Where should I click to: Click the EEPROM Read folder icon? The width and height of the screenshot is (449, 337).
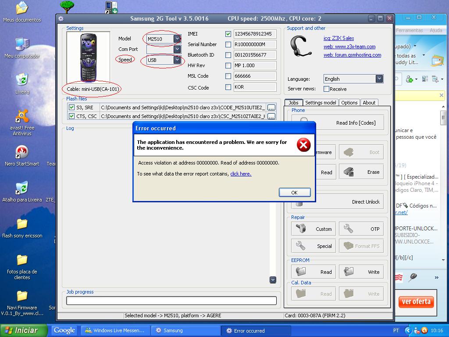pos(301,271)
